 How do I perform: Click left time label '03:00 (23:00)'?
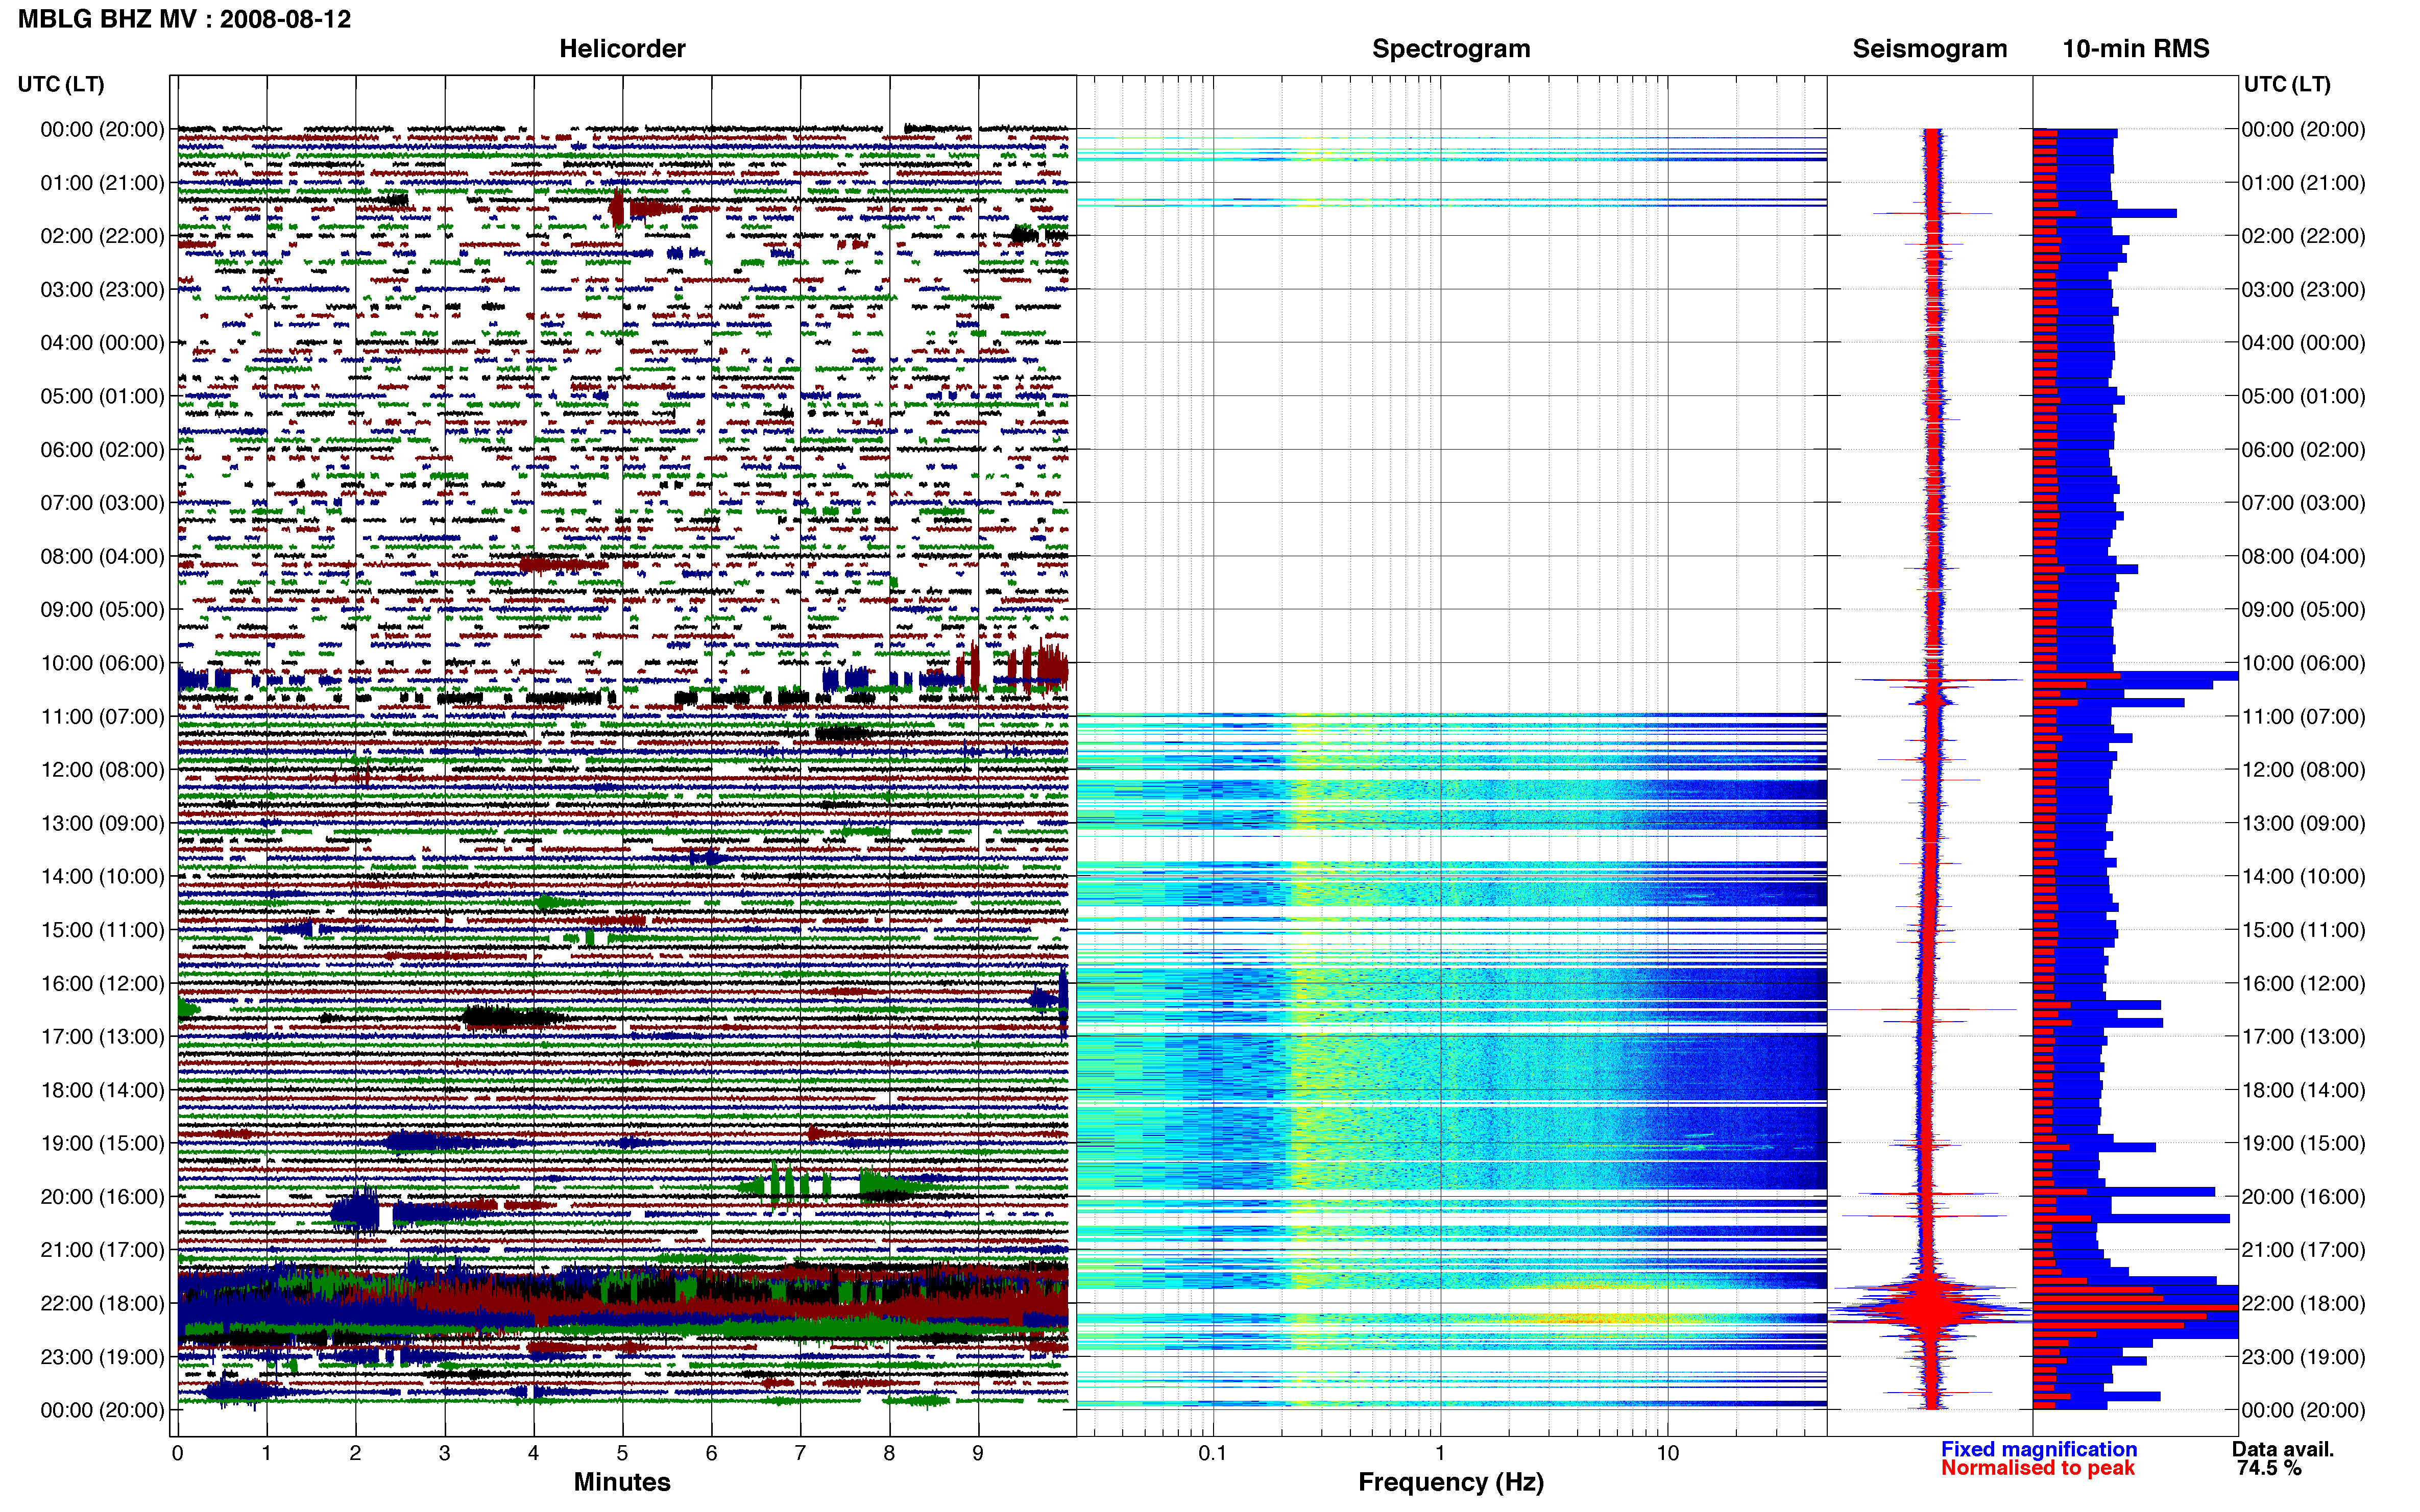pos(102,289)
